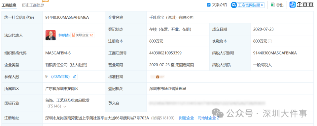Select the 工商注册号 440300210953399

(x=165, y=53)
